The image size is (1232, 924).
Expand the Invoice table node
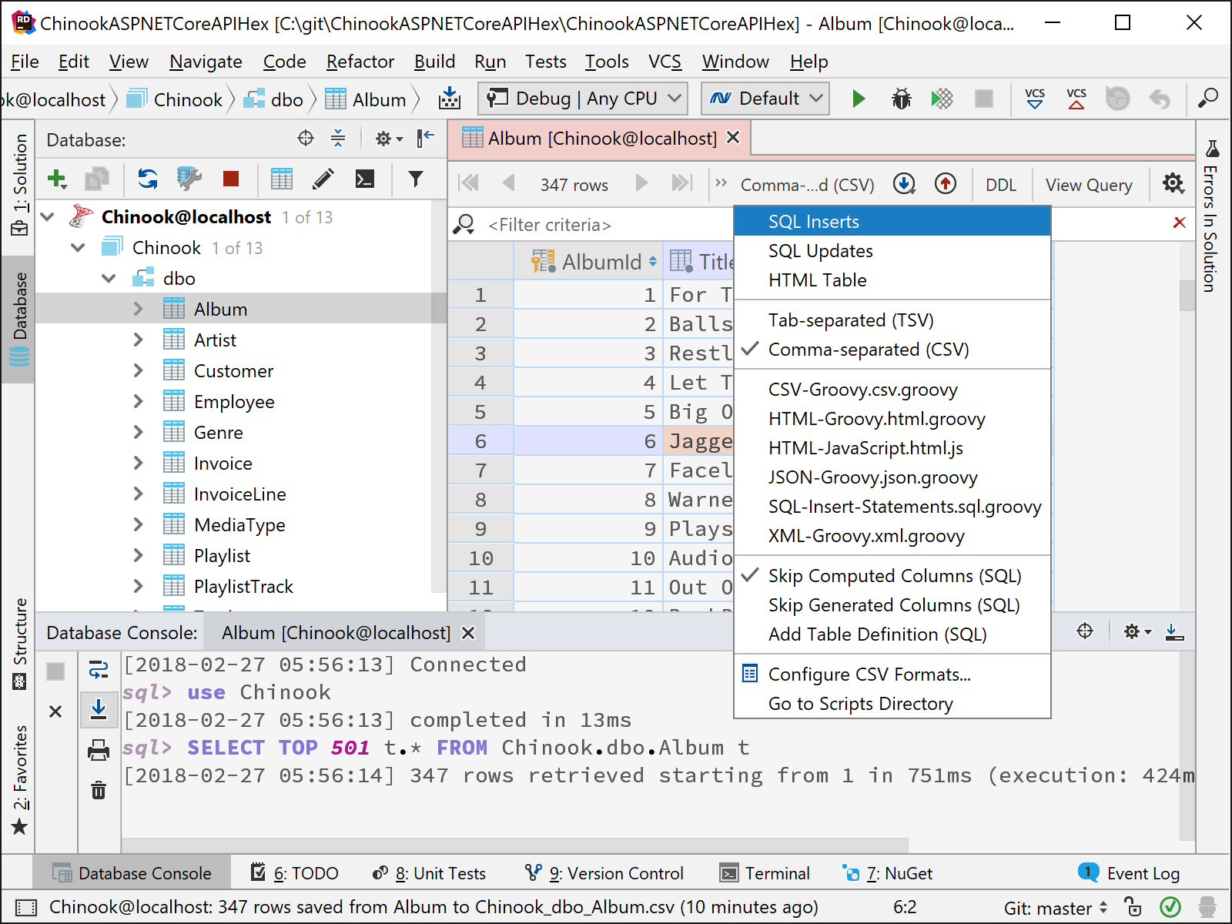(139, 463)
